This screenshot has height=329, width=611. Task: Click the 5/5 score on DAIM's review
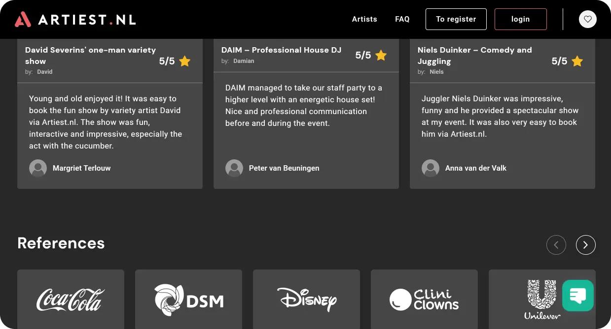pyautogui.click(x=363, y=56)
